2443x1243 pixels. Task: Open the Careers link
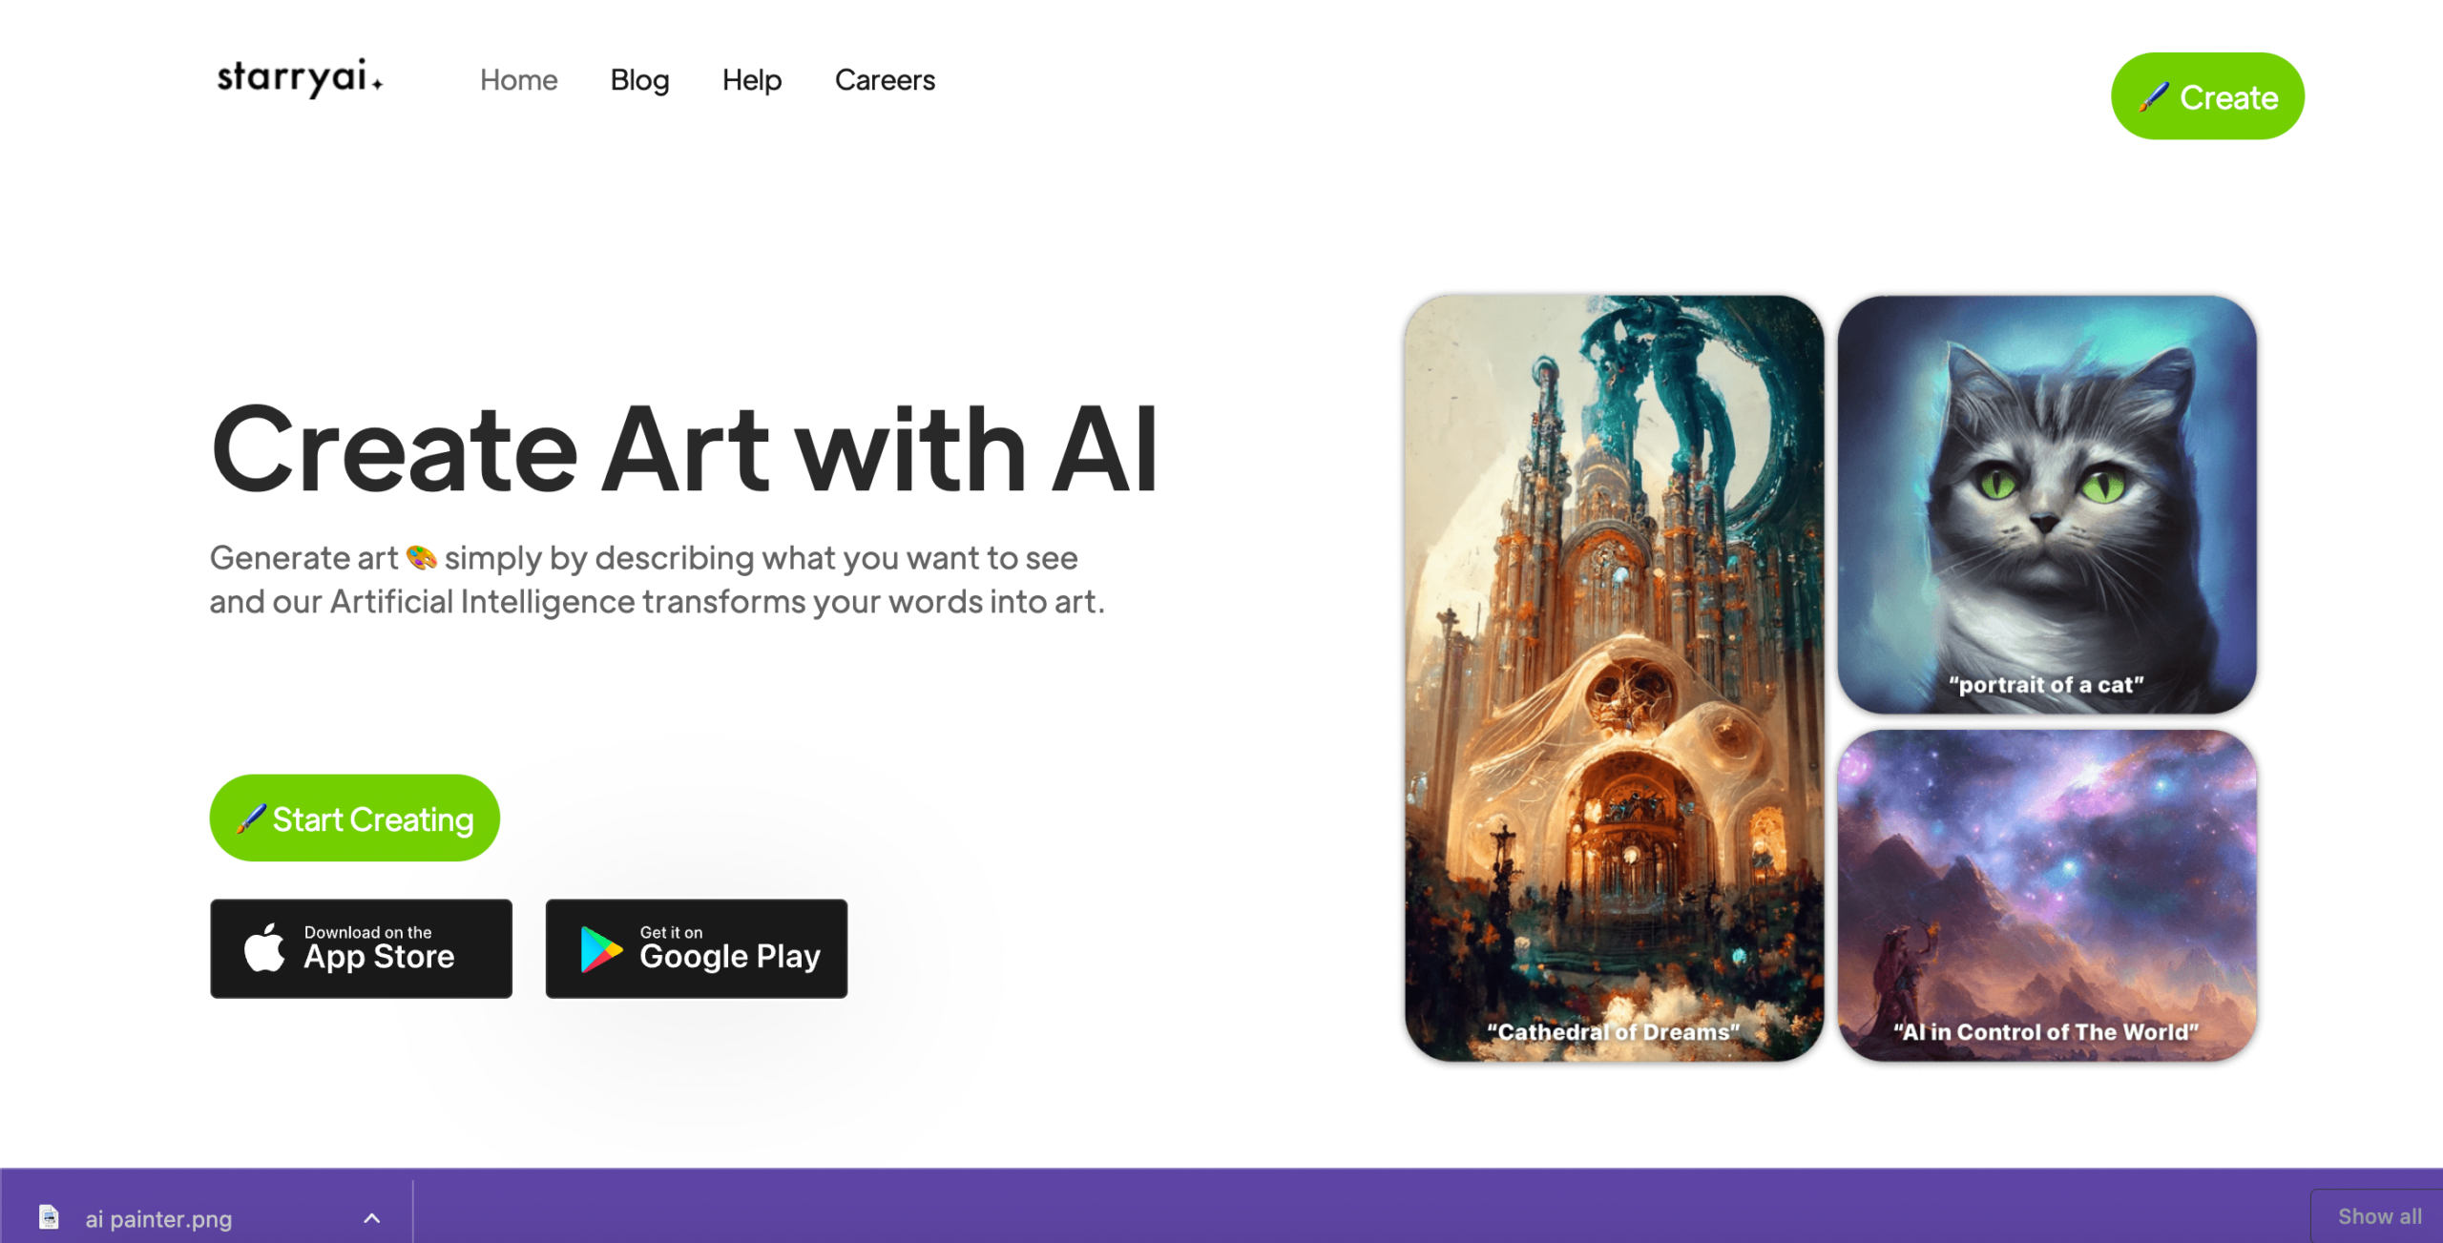pos(885,80)
